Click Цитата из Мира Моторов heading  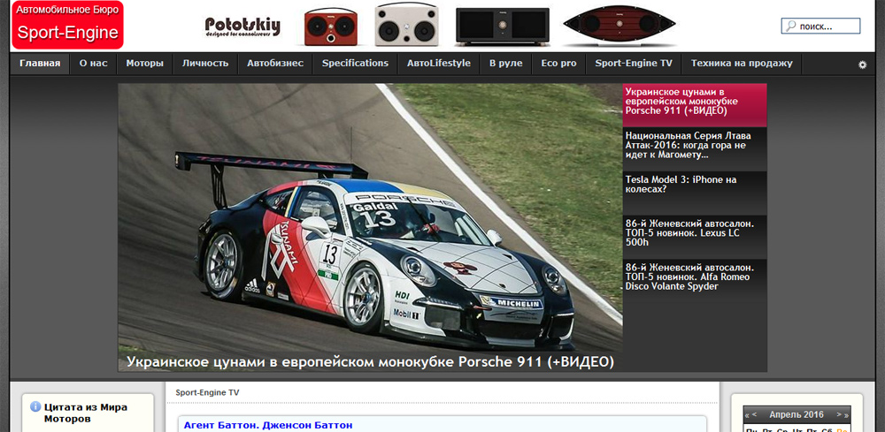tap(86, 413)
